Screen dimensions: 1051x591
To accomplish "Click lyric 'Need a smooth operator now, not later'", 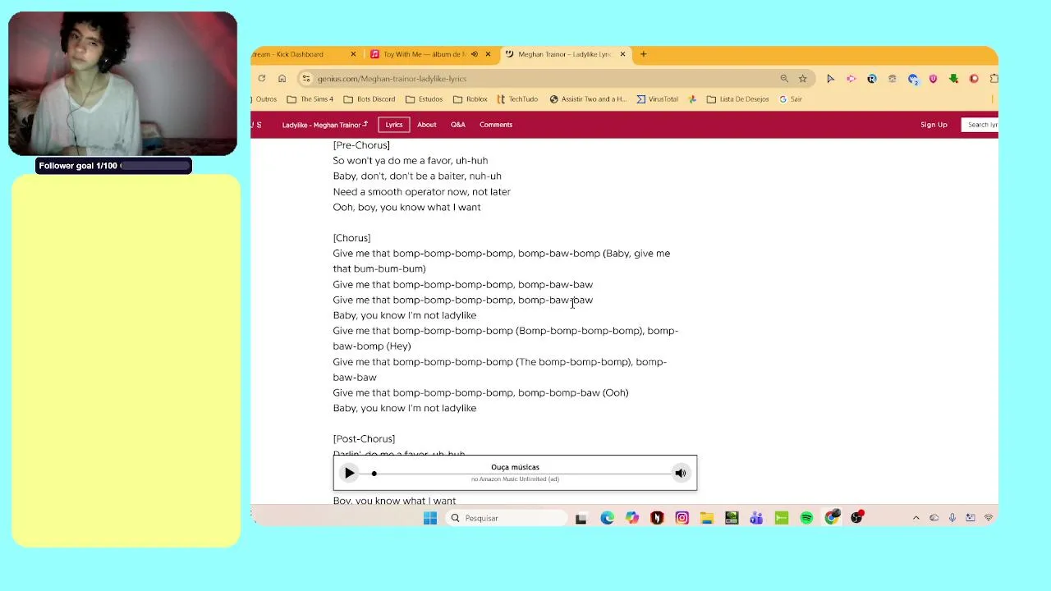I will click(x=421, y=192).
